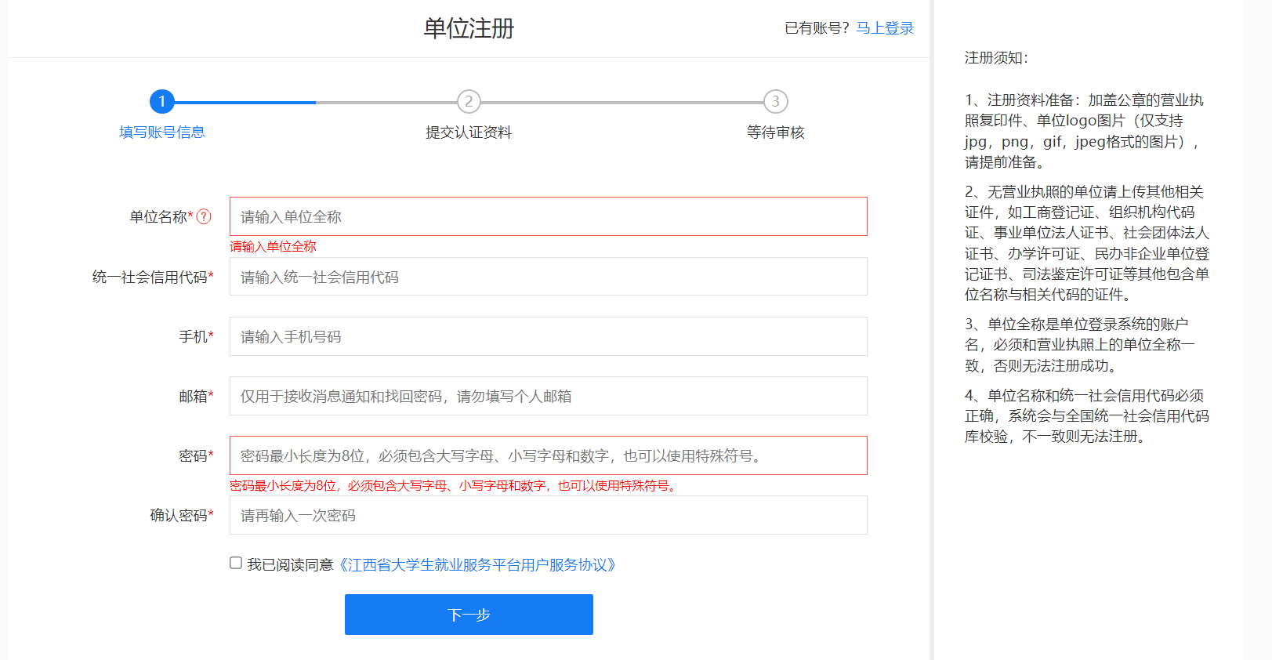Click the help icon beside 单位名称

204,217
